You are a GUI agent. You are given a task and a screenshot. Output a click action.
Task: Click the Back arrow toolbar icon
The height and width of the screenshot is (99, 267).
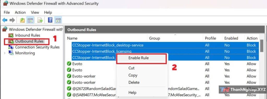click(x=5, y=20)
